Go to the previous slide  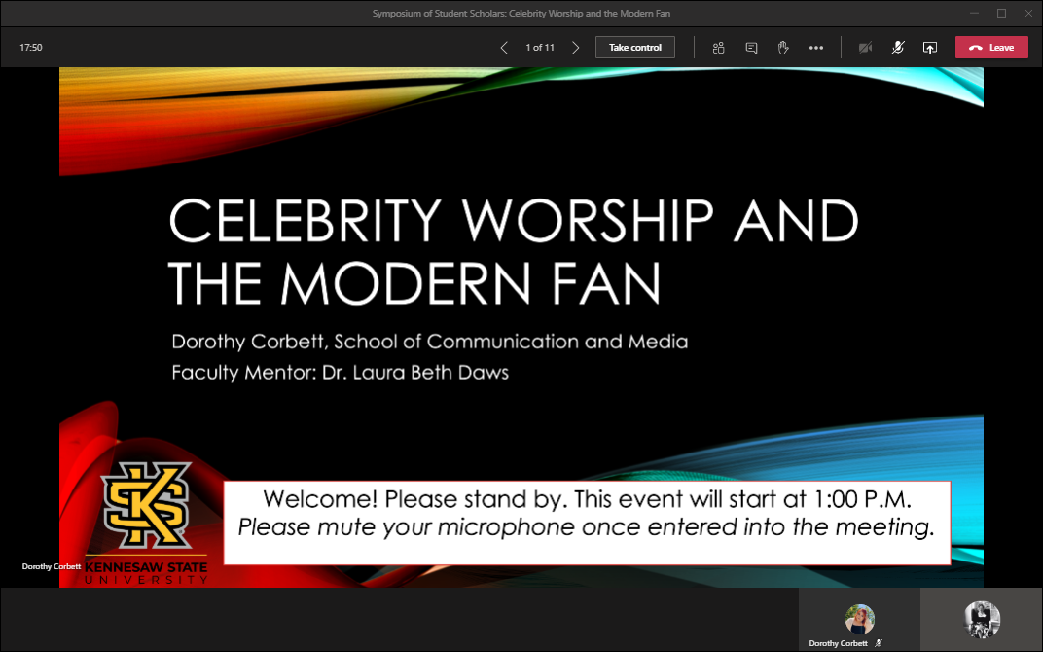click(x=504, y=48)
